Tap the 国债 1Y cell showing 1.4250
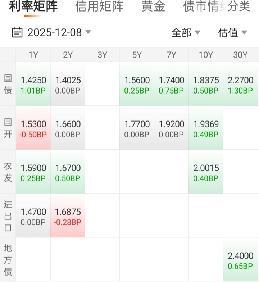Image resolution: width=259 pixels, height=282 pixels. [33, 85]
